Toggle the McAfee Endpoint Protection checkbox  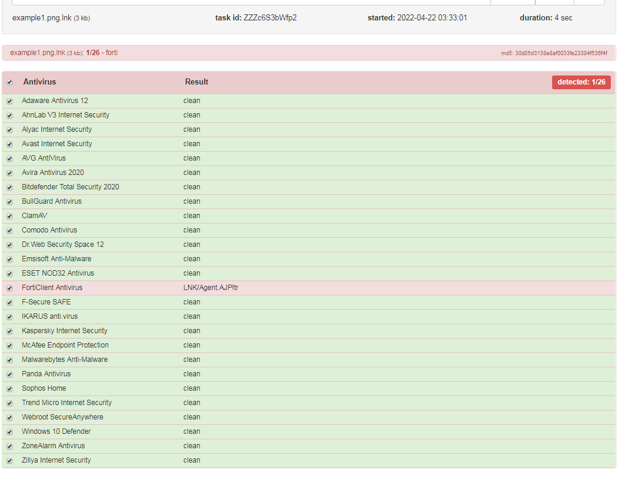10,346
